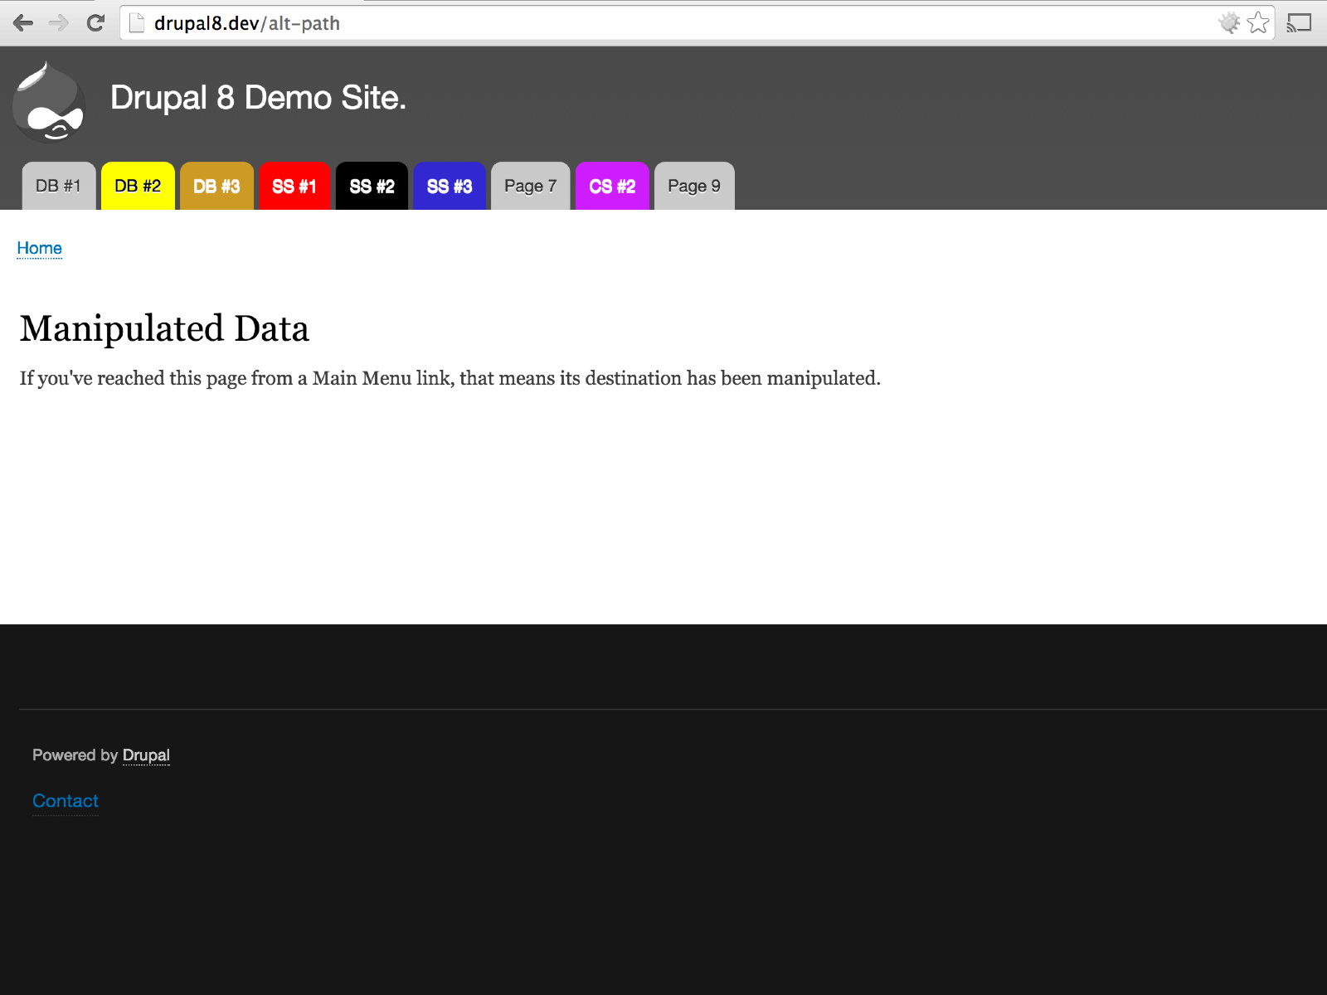Open the cast to screen icon

pyautogui.click(x=1299, y=22)
